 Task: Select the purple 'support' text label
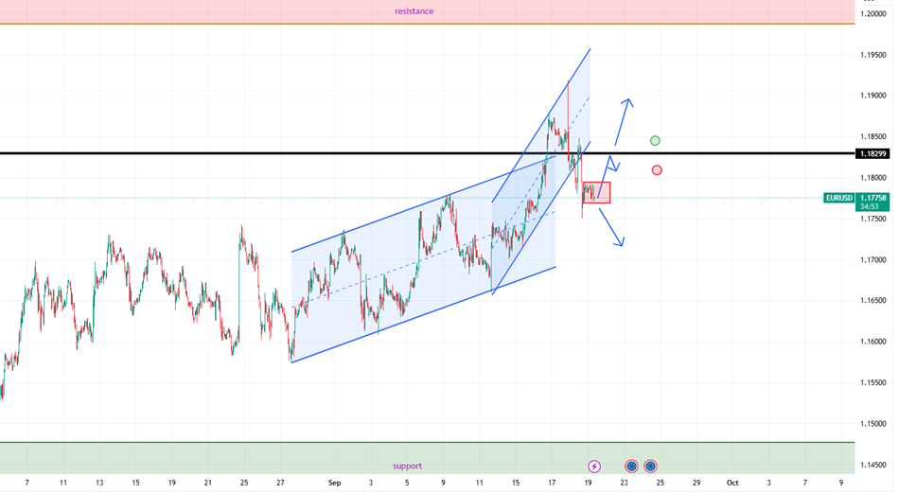[x=407, y=466]
